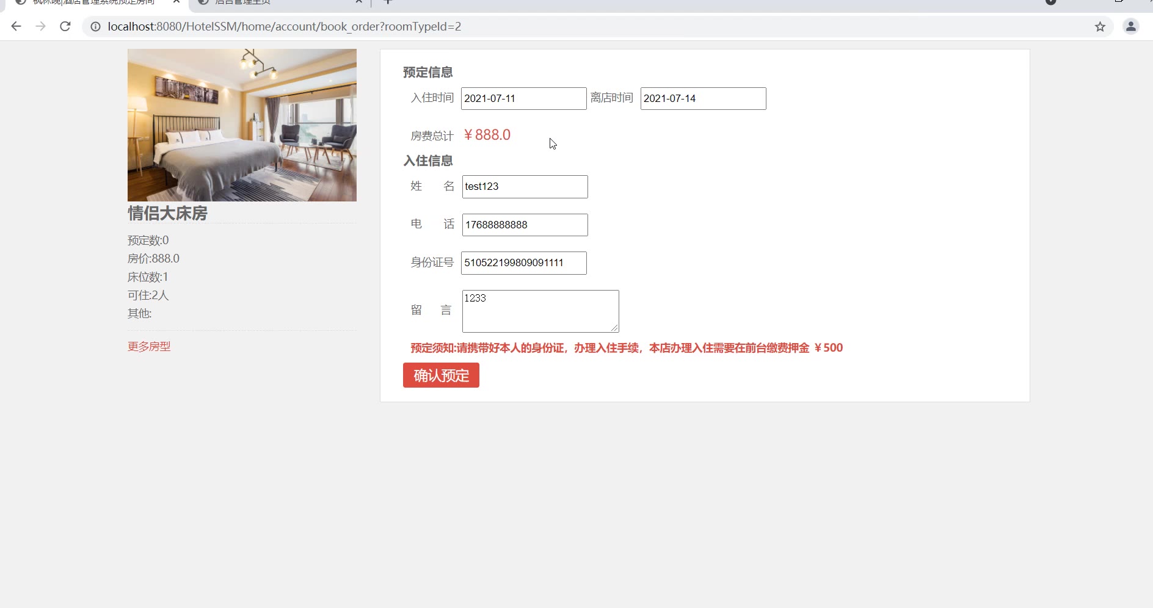The height and width of the screenshot is (608, 1153).
Task: Click the name field containing test123
Action: (525, 187)
